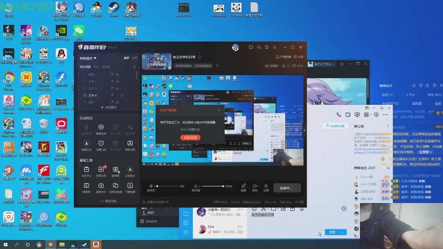The height and width of the screenshot is (249, 443).
Task: Click the user avatar in the 直播伴侣 title bar
Action: (x=235, y=48)
